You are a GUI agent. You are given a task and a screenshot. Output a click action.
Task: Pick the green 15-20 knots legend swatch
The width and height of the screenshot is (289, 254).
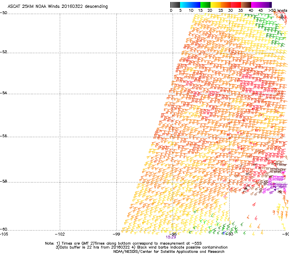click(x=205, y=5)
